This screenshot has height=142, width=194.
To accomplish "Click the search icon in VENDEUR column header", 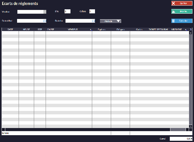I will pyautogui.click(x=91, y=30).
